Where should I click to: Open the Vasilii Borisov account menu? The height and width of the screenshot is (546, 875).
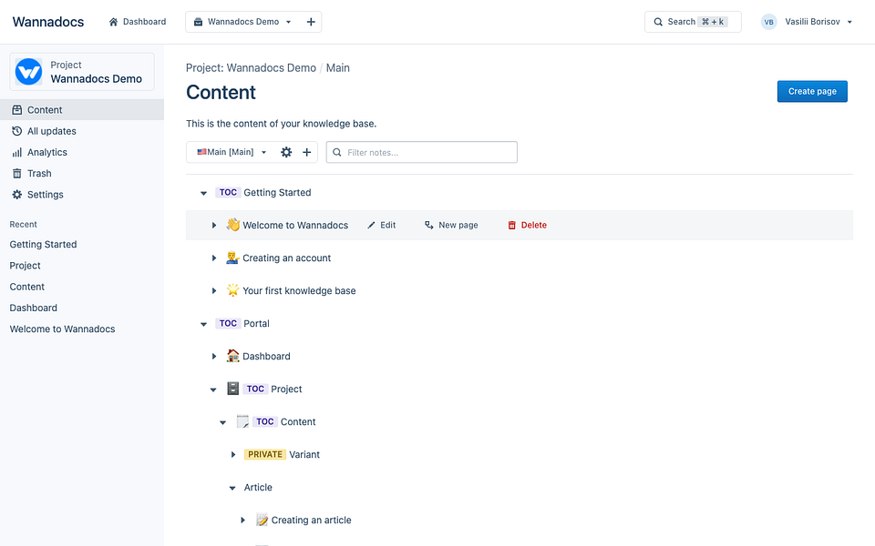point(818,22)
